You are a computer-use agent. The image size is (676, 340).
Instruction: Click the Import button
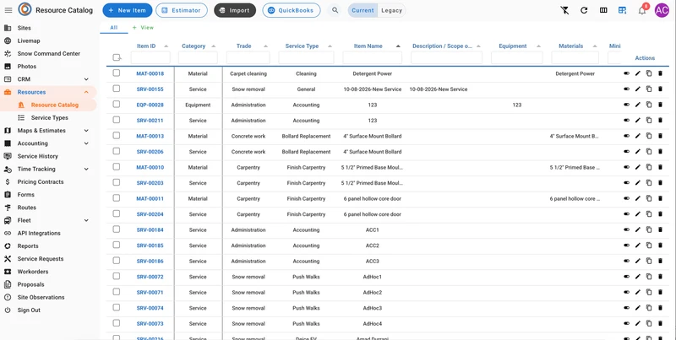click(x=235, y=10)
